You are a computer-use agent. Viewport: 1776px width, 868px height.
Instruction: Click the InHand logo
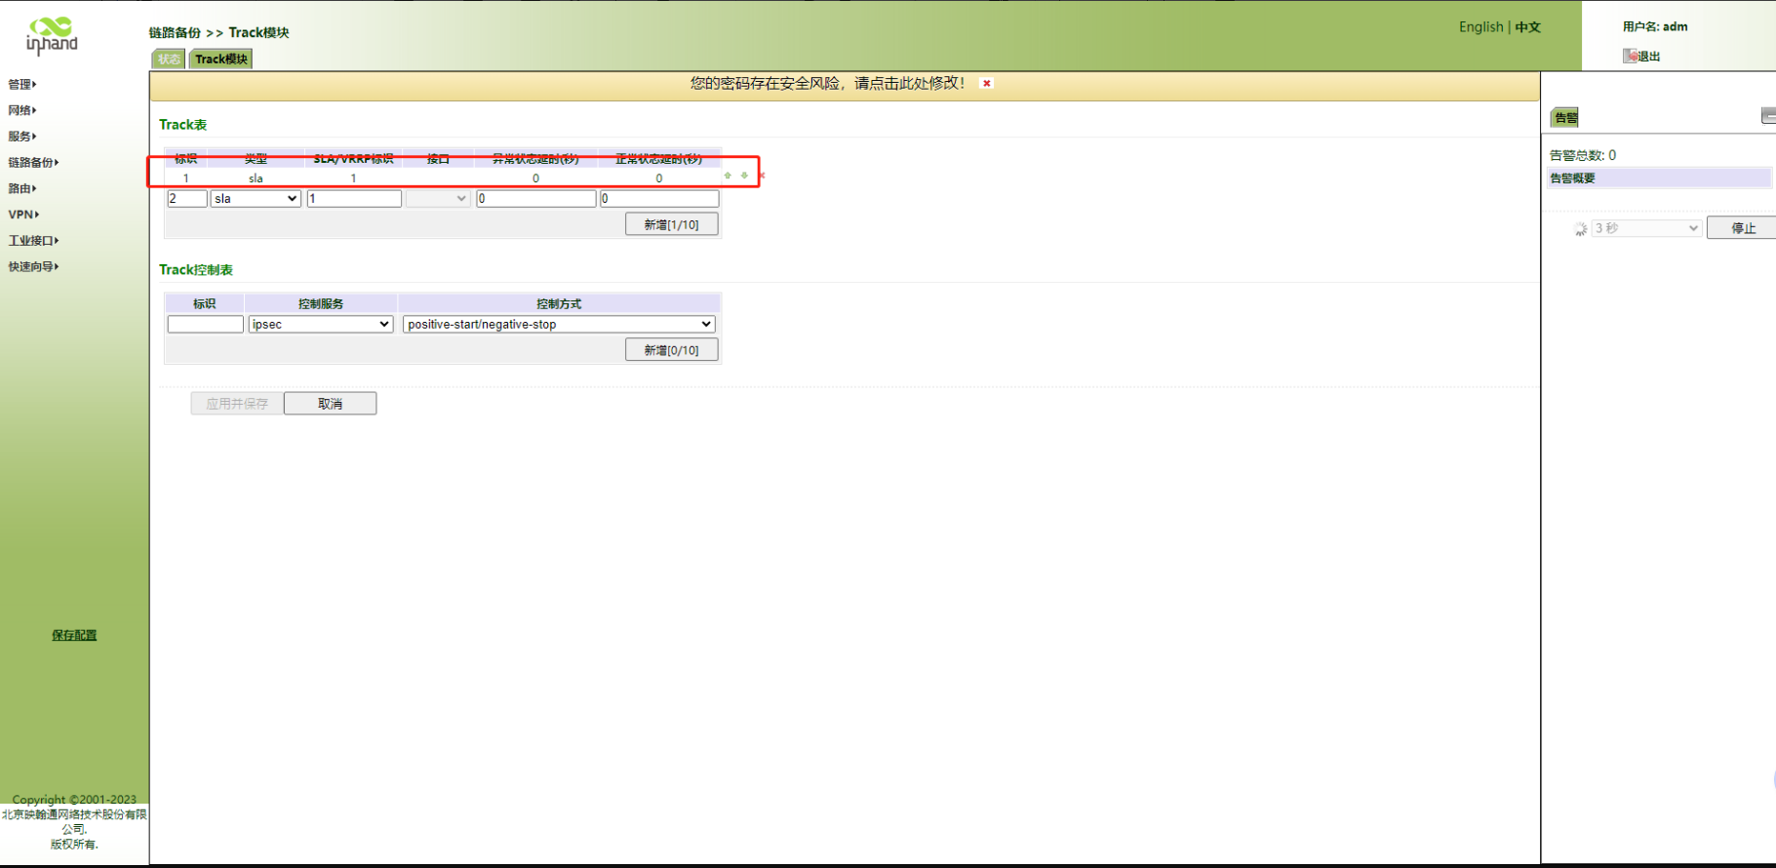[x=52, y=36]
